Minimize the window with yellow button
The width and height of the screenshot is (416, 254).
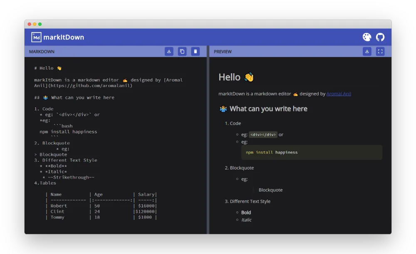[35, 24]
